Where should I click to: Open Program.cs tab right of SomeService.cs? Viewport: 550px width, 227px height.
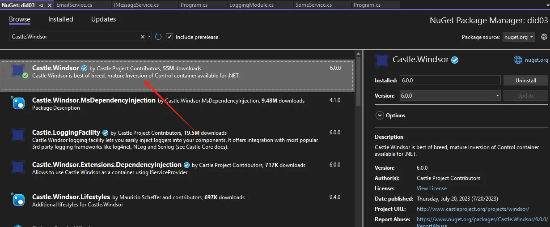tap(367, 5)
